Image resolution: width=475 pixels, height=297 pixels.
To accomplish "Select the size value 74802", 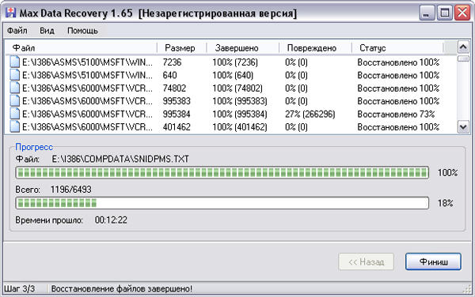I will (x=174, y=88).
